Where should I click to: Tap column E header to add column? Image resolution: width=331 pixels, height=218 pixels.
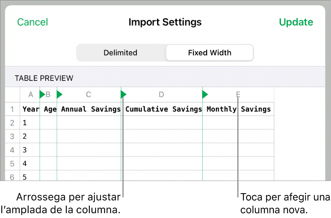coord(238,95)
